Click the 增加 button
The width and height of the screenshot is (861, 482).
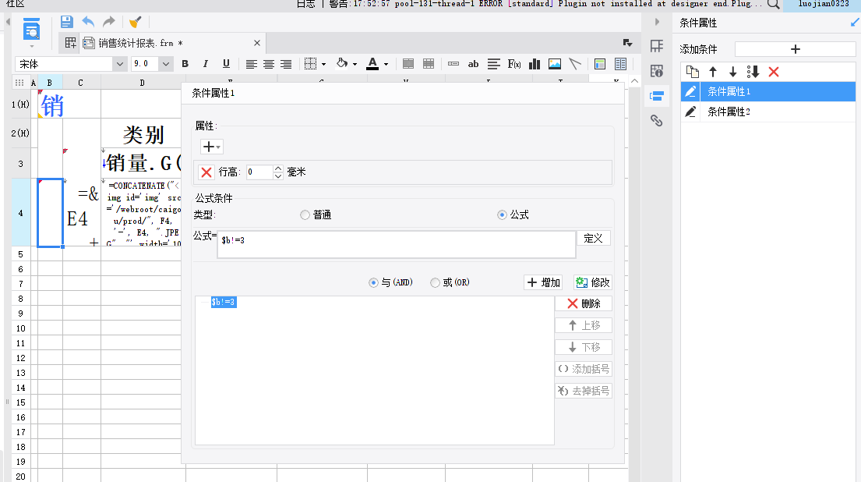tap(543, 282)
